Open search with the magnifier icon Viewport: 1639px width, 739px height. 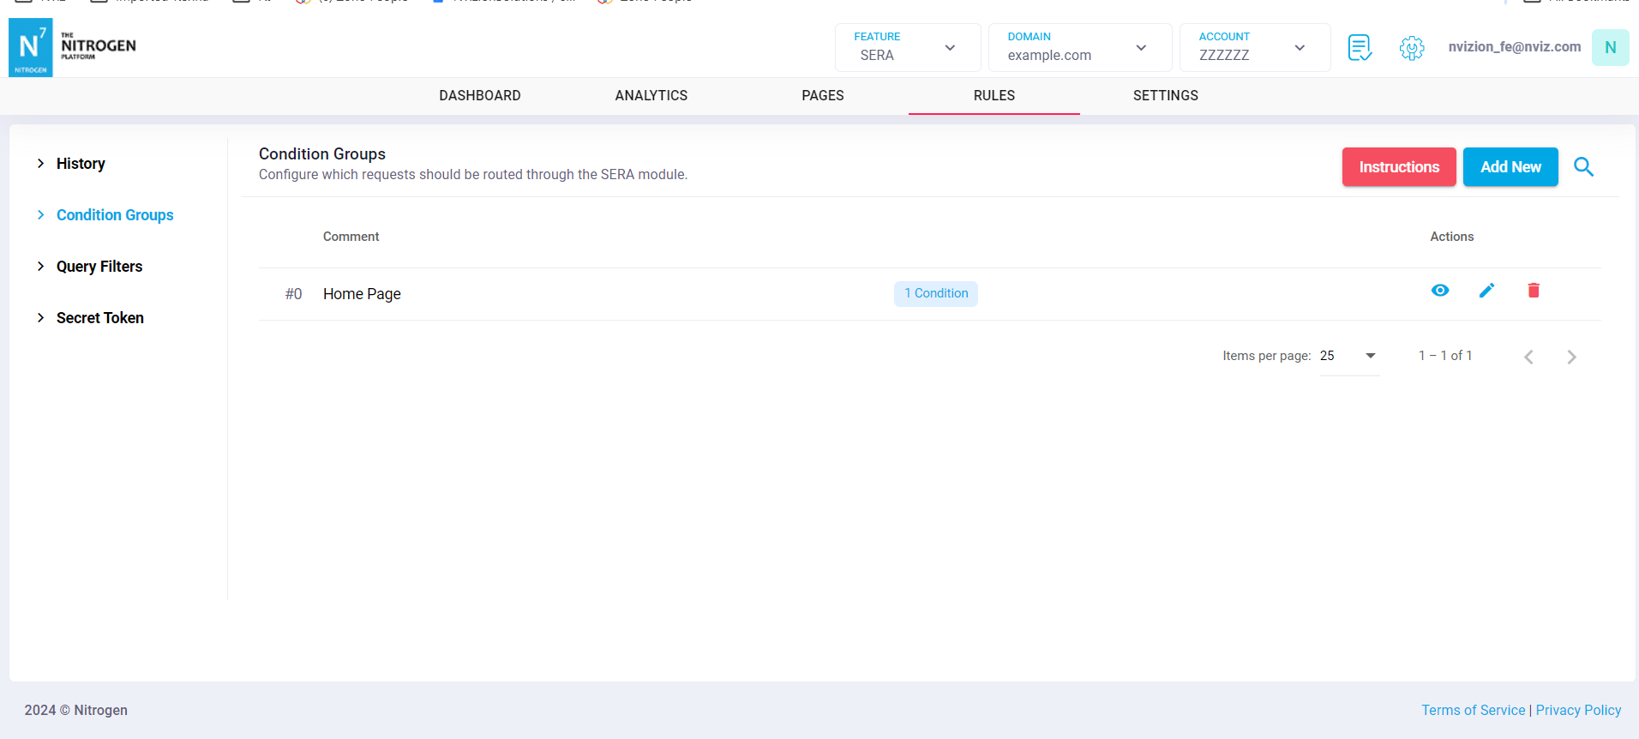[x=1583, y=167]
